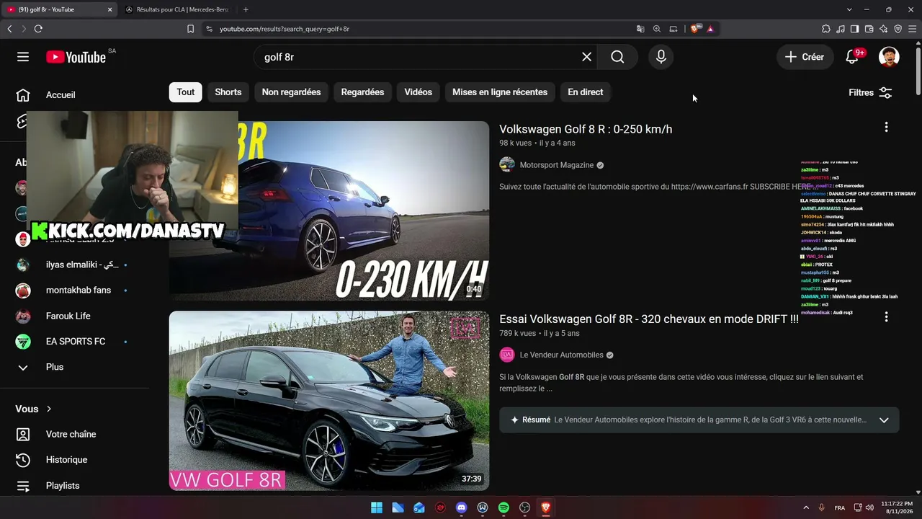Start voice search with the microphone
The width and height of the screenshot is (922, 519).
(x=661, y=57)
